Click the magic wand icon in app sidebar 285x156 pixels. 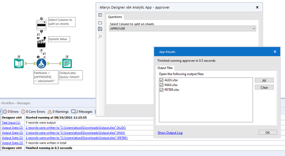[100, 37]
